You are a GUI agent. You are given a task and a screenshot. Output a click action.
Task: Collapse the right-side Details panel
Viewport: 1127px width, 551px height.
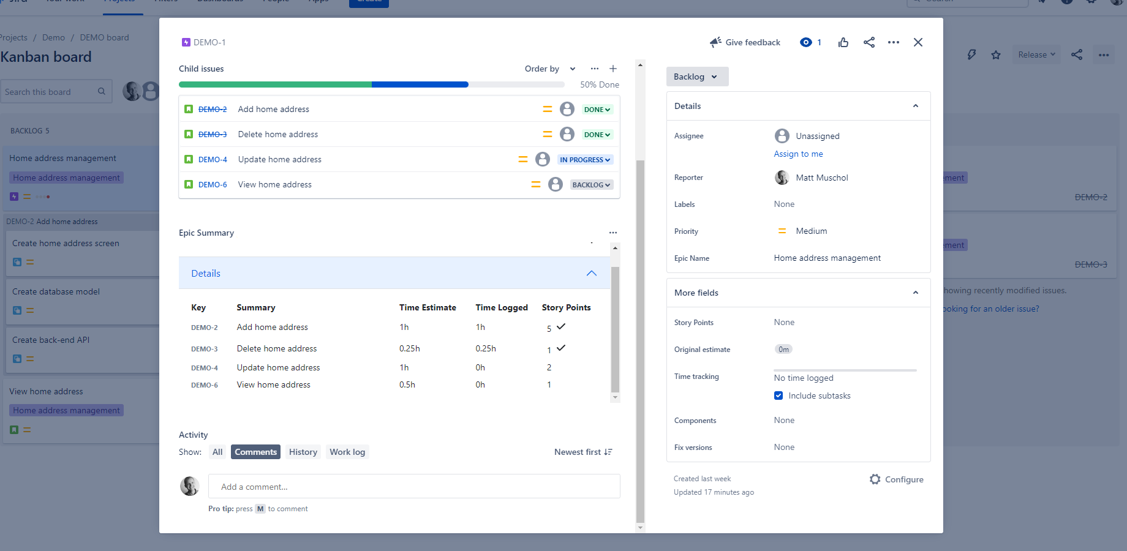tap(916, 106)
